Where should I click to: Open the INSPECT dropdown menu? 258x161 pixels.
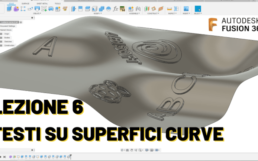pos(172,14)
